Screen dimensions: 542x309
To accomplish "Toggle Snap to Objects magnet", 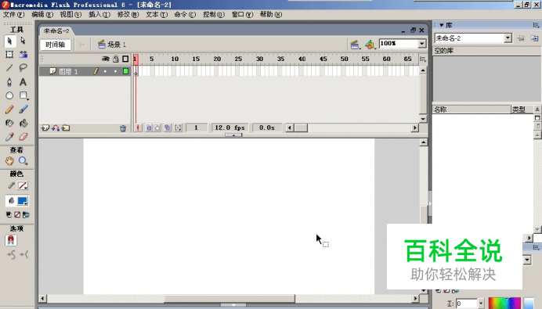I will [11, 240].
